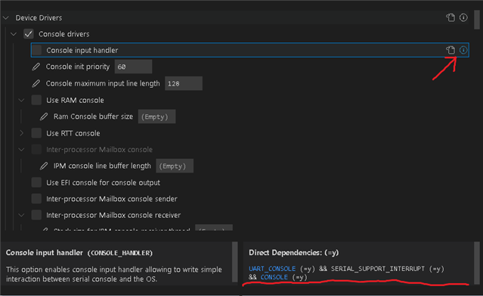Click copy icon on Console input handler row
The image size is (483, 296).
tap(450, 50)
